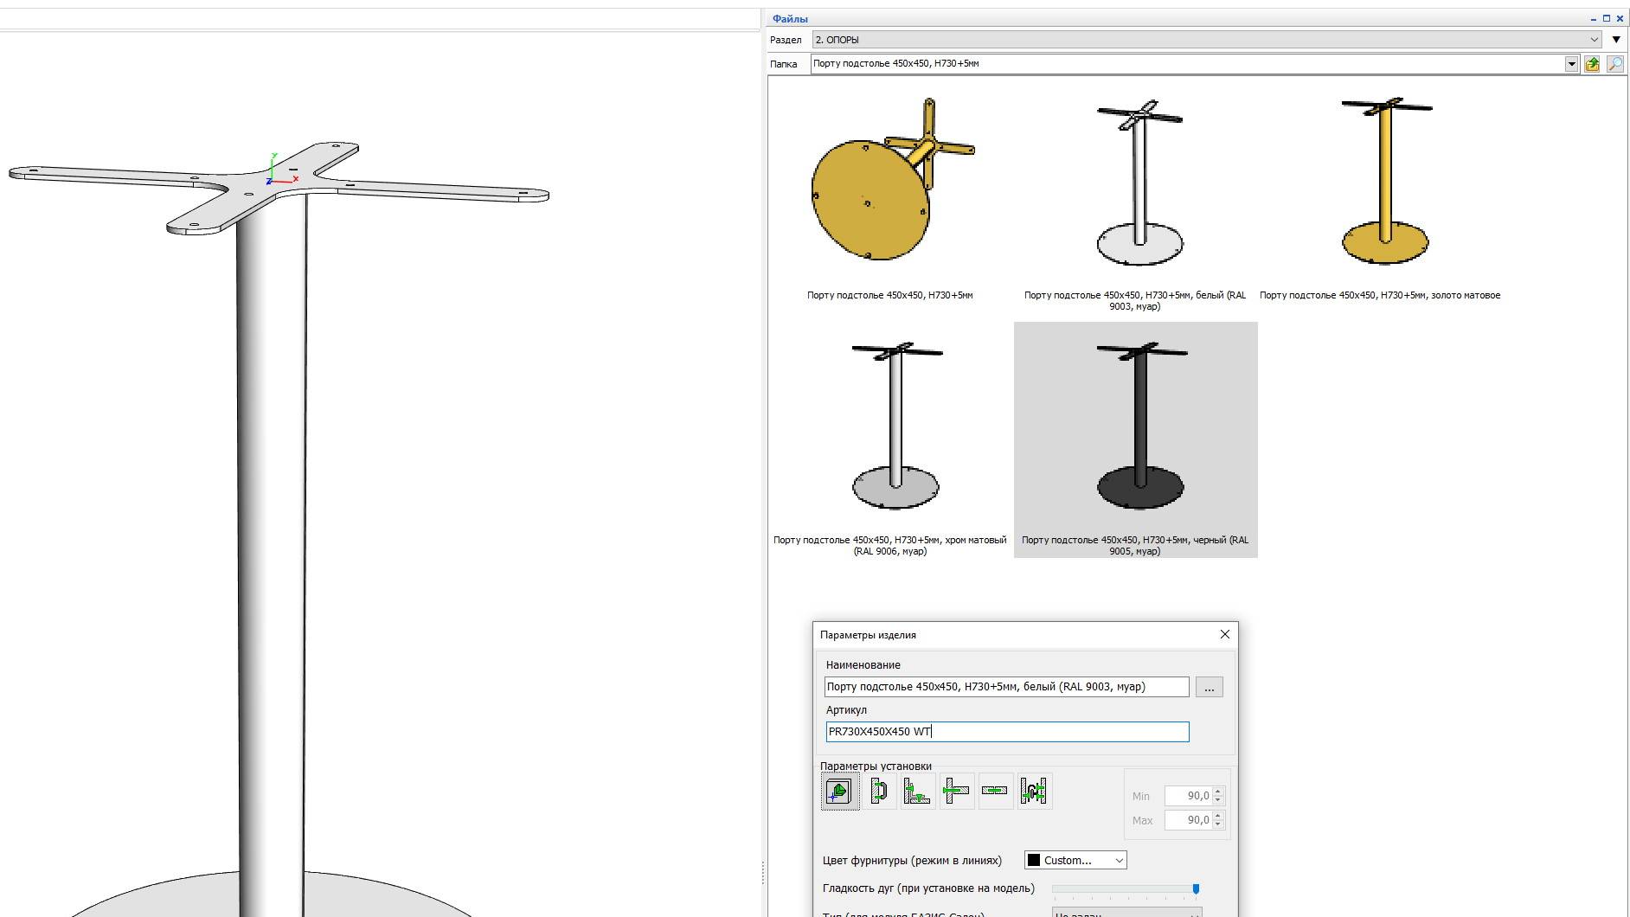Open the Тип dropdown below the slider

(1126, 914)
